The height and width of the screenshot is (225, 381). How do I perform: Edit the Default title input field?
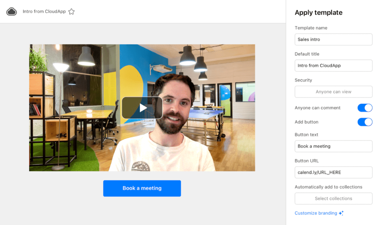coord(333,65)
